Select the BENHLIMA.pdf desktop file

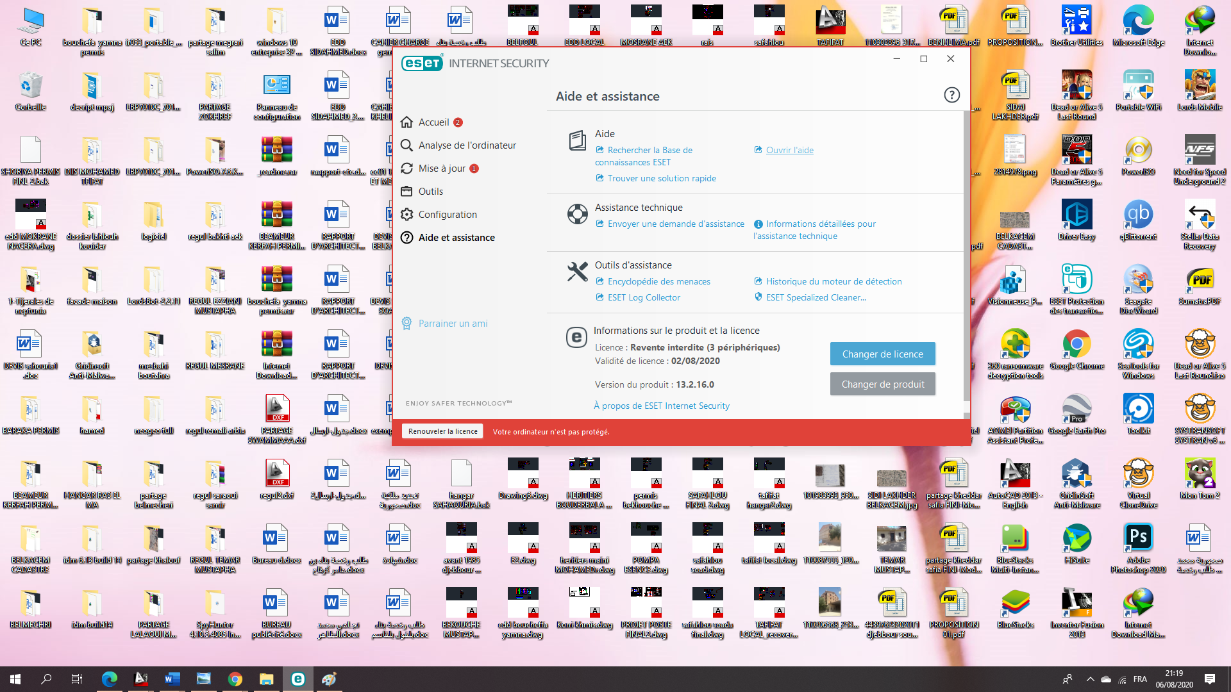tap(953, 26)
